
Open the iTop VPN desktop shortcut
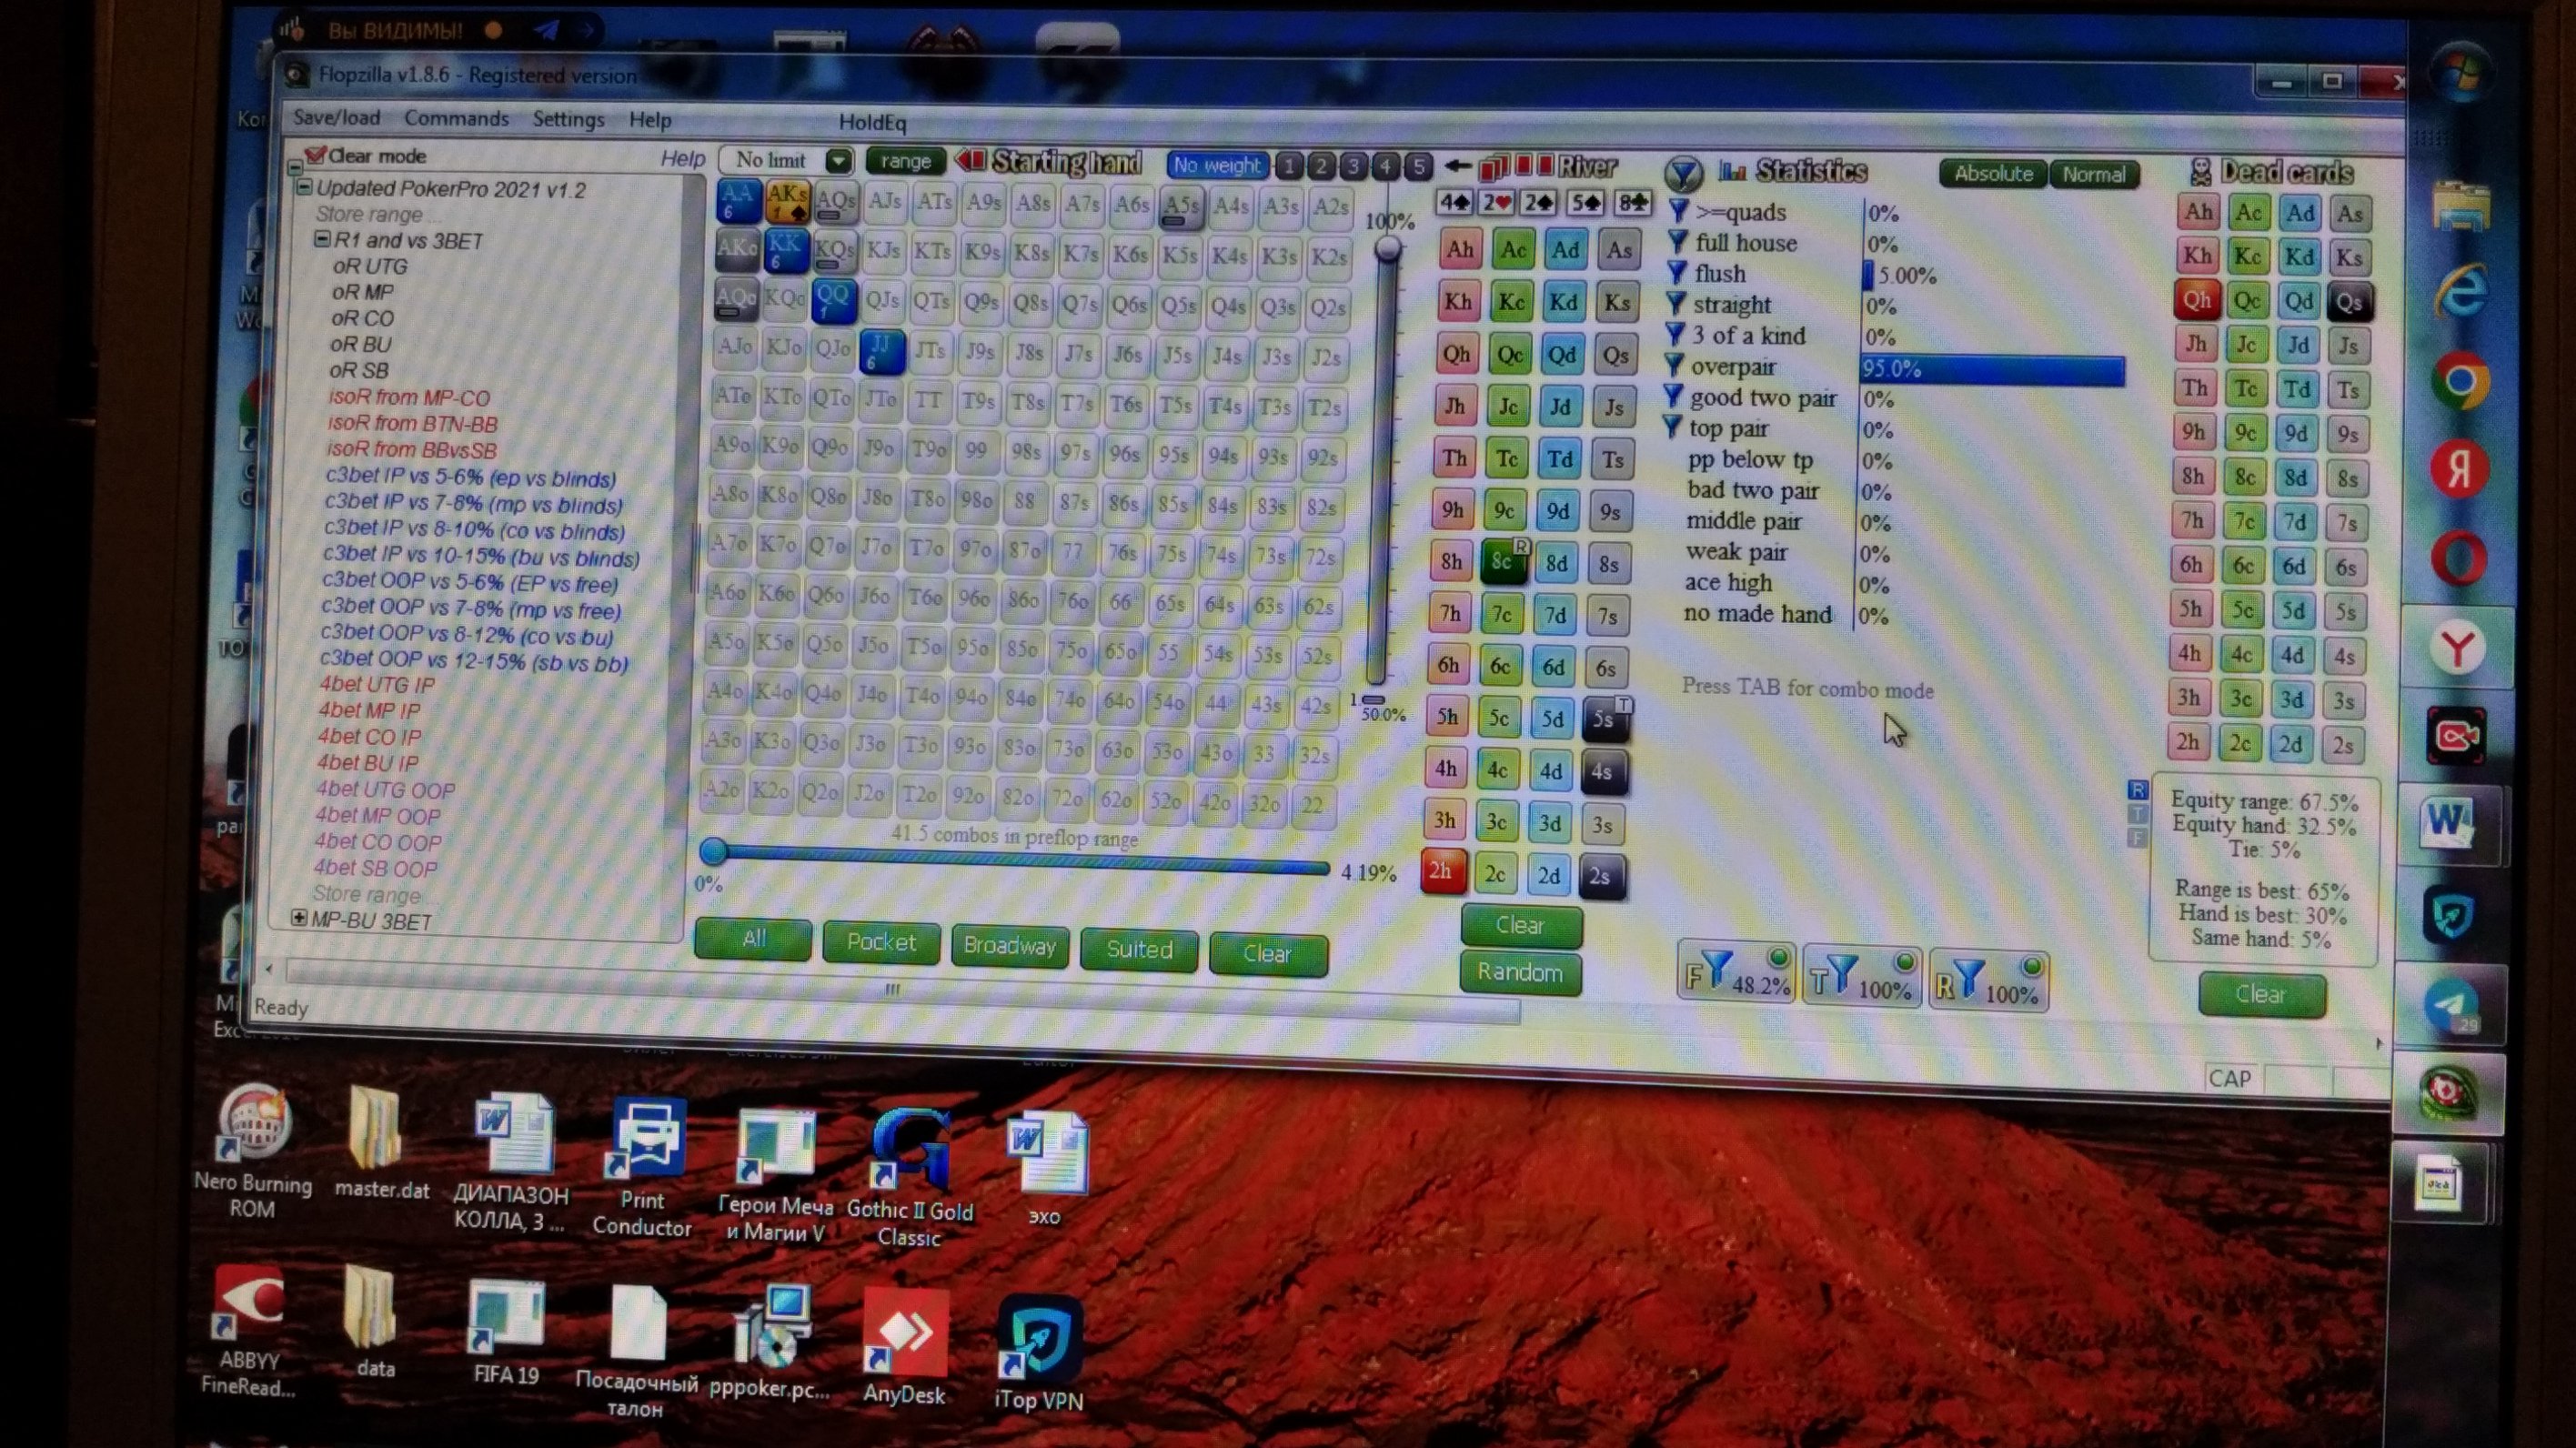click(x=1039, y=1352)
